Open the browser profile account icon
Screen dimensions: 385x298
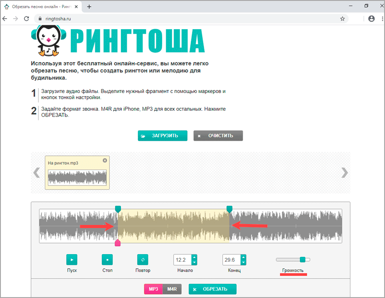click(372, 19)
